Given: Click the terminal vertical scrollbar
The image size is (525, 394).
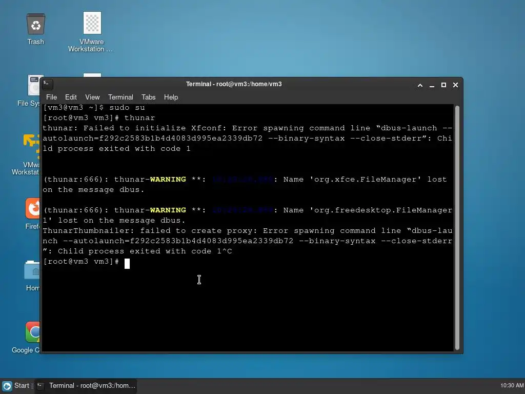Looking at the screenshot, I should (x=457, y=228).
